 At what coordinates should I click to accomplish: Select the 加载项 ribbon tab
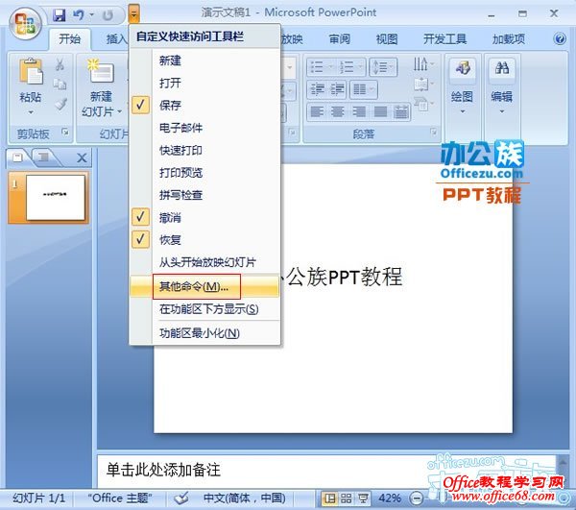509,39
